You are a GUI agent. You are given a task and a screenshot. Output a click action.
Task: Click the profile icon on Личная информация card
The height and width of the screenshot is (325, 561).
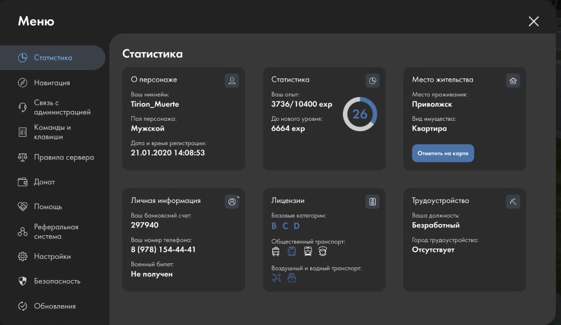point(232,202)
